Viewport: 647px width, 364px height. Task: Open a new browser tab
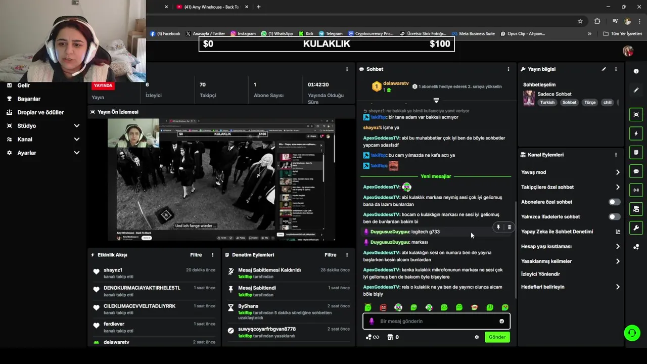pos(259,7)
